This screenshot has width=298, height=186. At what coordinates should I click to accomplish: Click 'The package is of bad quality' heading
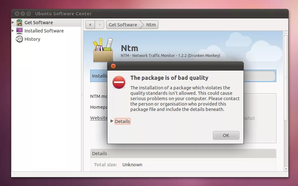pos(169,78)
